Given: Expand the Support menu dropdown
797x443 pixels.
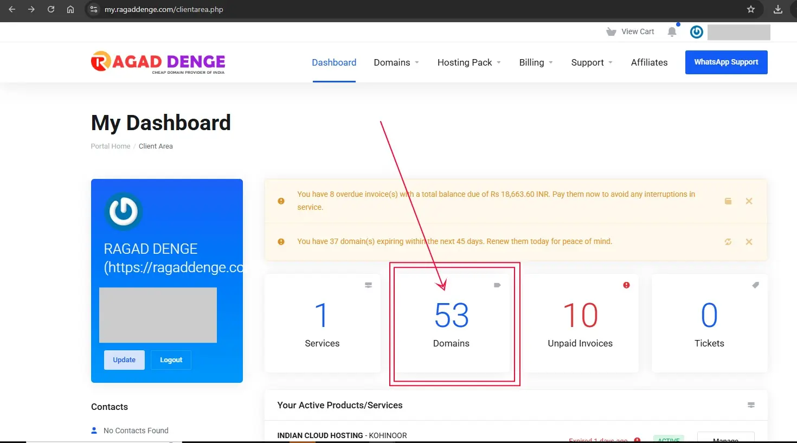Looking at the screenshot, I should click(592, 62).
